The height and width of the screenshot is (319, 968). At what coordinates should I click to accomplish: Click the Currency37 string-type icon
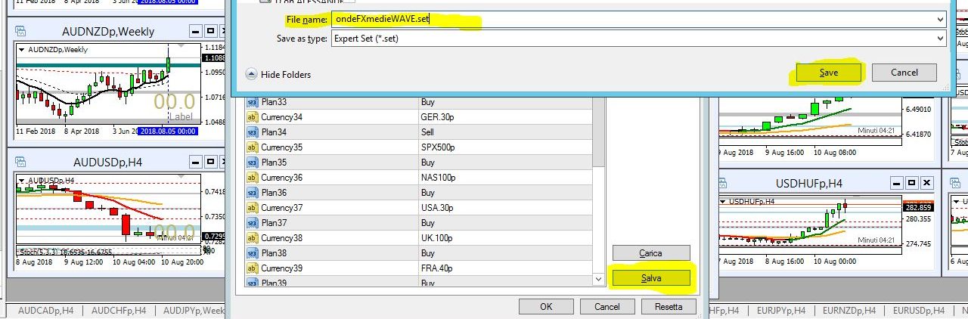coord(253,208)
